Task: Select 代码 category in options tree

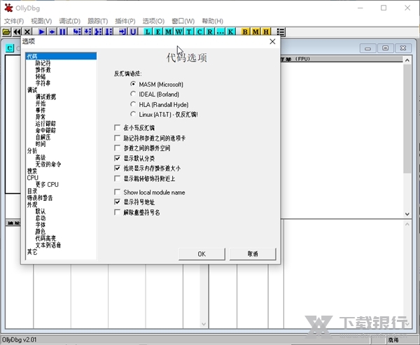Action: pyautogui.click(x=61, y=56)
